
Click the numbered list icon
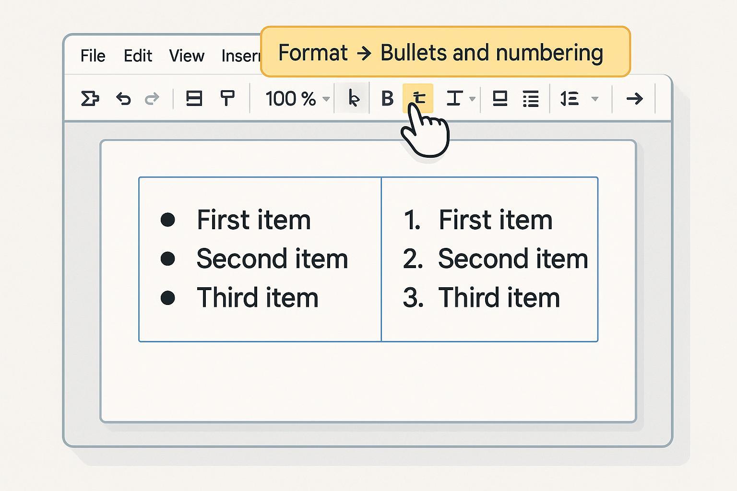click(x=570, y=99)
